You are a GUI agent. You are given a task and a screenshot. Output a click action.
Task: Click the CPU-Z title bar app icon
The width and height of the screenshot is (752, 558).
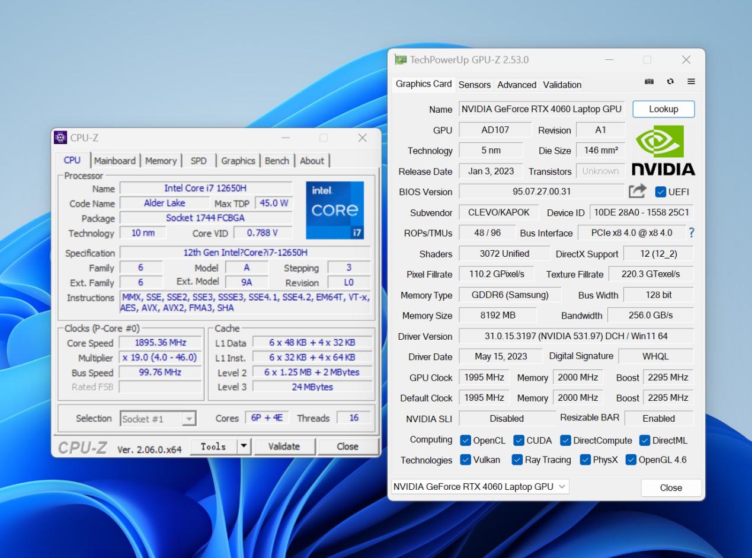(60, 138)
